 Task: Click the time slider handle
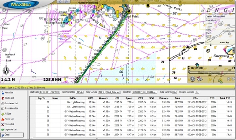189,72
